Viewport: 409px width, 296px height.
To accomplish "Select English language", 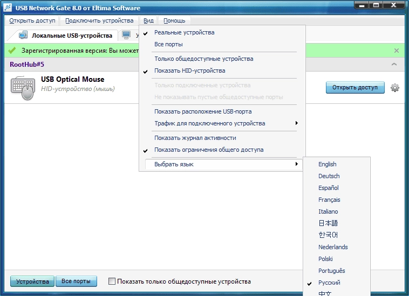I will tap(337, 164).
